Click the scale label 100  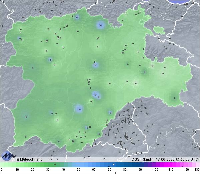pos(156,170)
